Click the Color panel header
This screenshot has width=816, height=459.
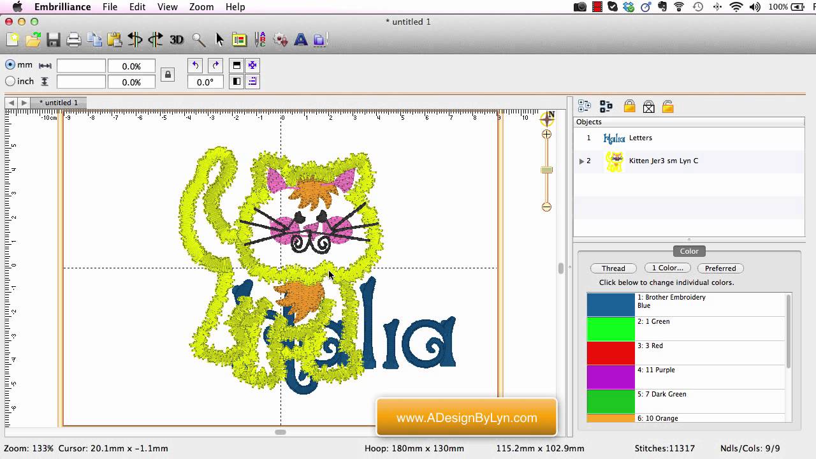coord(689,251)
